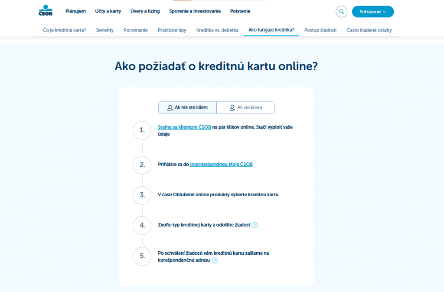
Task: Select the 'Ak nie ste klient' toggle
Action: (x=187, y=107)
